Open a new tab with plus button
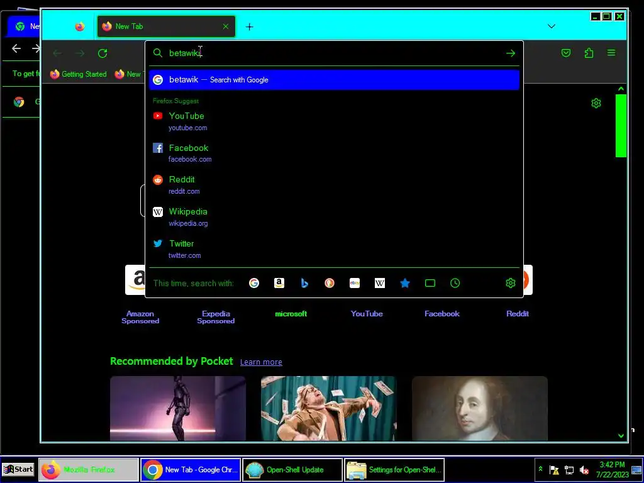 249,26
